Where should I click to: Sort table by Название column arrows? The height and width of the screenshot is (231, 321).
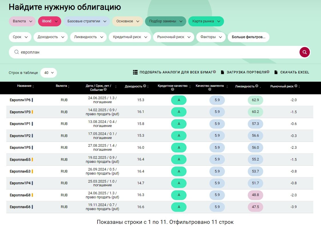[33, 87]
